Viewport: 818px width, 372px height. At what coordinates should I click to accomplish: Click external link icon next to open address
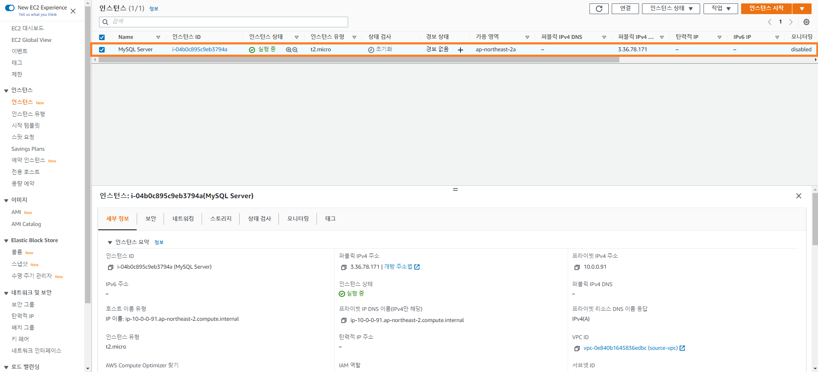tap(417, 267)
